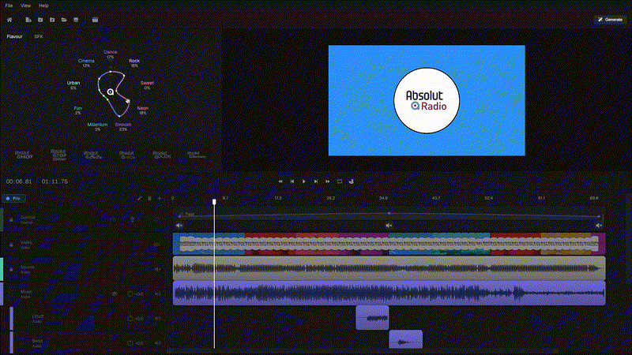Viewport: 632px width, 355px height.
Task: Select the Rock flavour label
Action: coord(134,62)
